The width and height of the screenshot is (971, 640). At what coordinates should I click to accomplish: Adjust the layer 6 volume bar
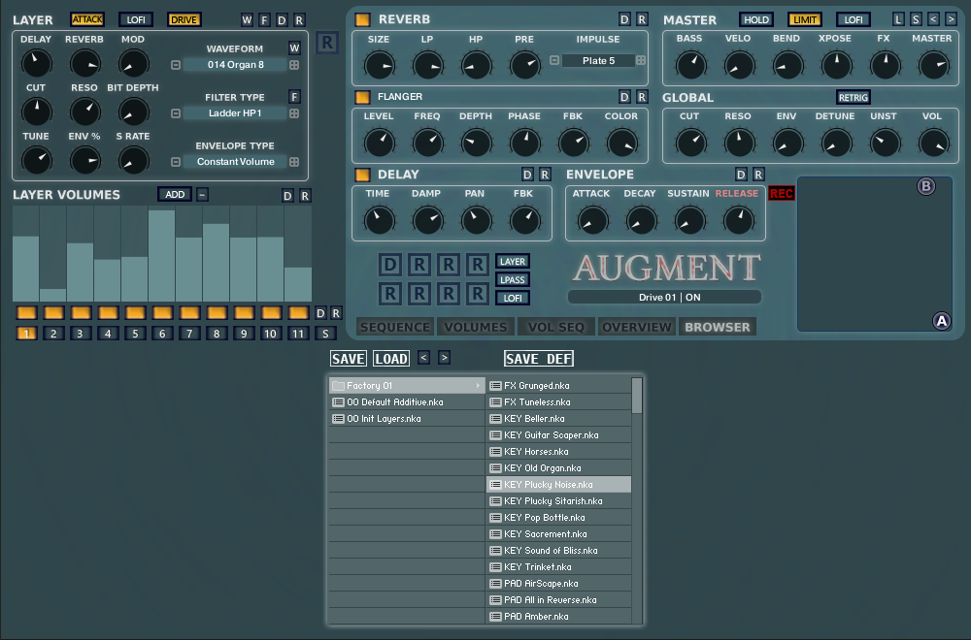pos(161,256)
